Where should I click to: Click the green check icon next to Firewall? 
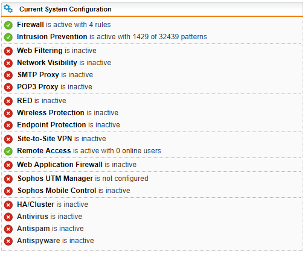pyautogui.click(x=8, y=25)
